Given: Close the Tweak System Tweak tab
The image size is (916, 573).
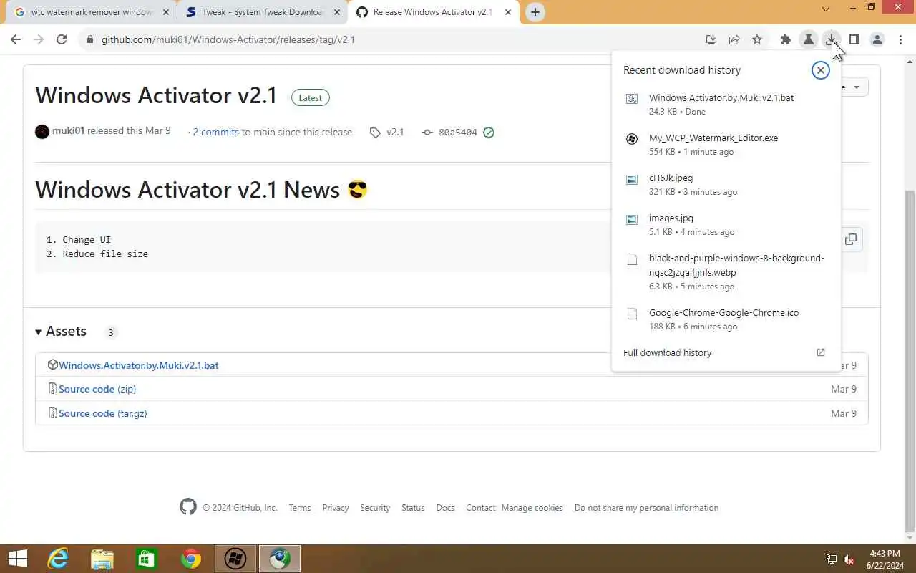Looking at the screenshot, I should (338, 12).
